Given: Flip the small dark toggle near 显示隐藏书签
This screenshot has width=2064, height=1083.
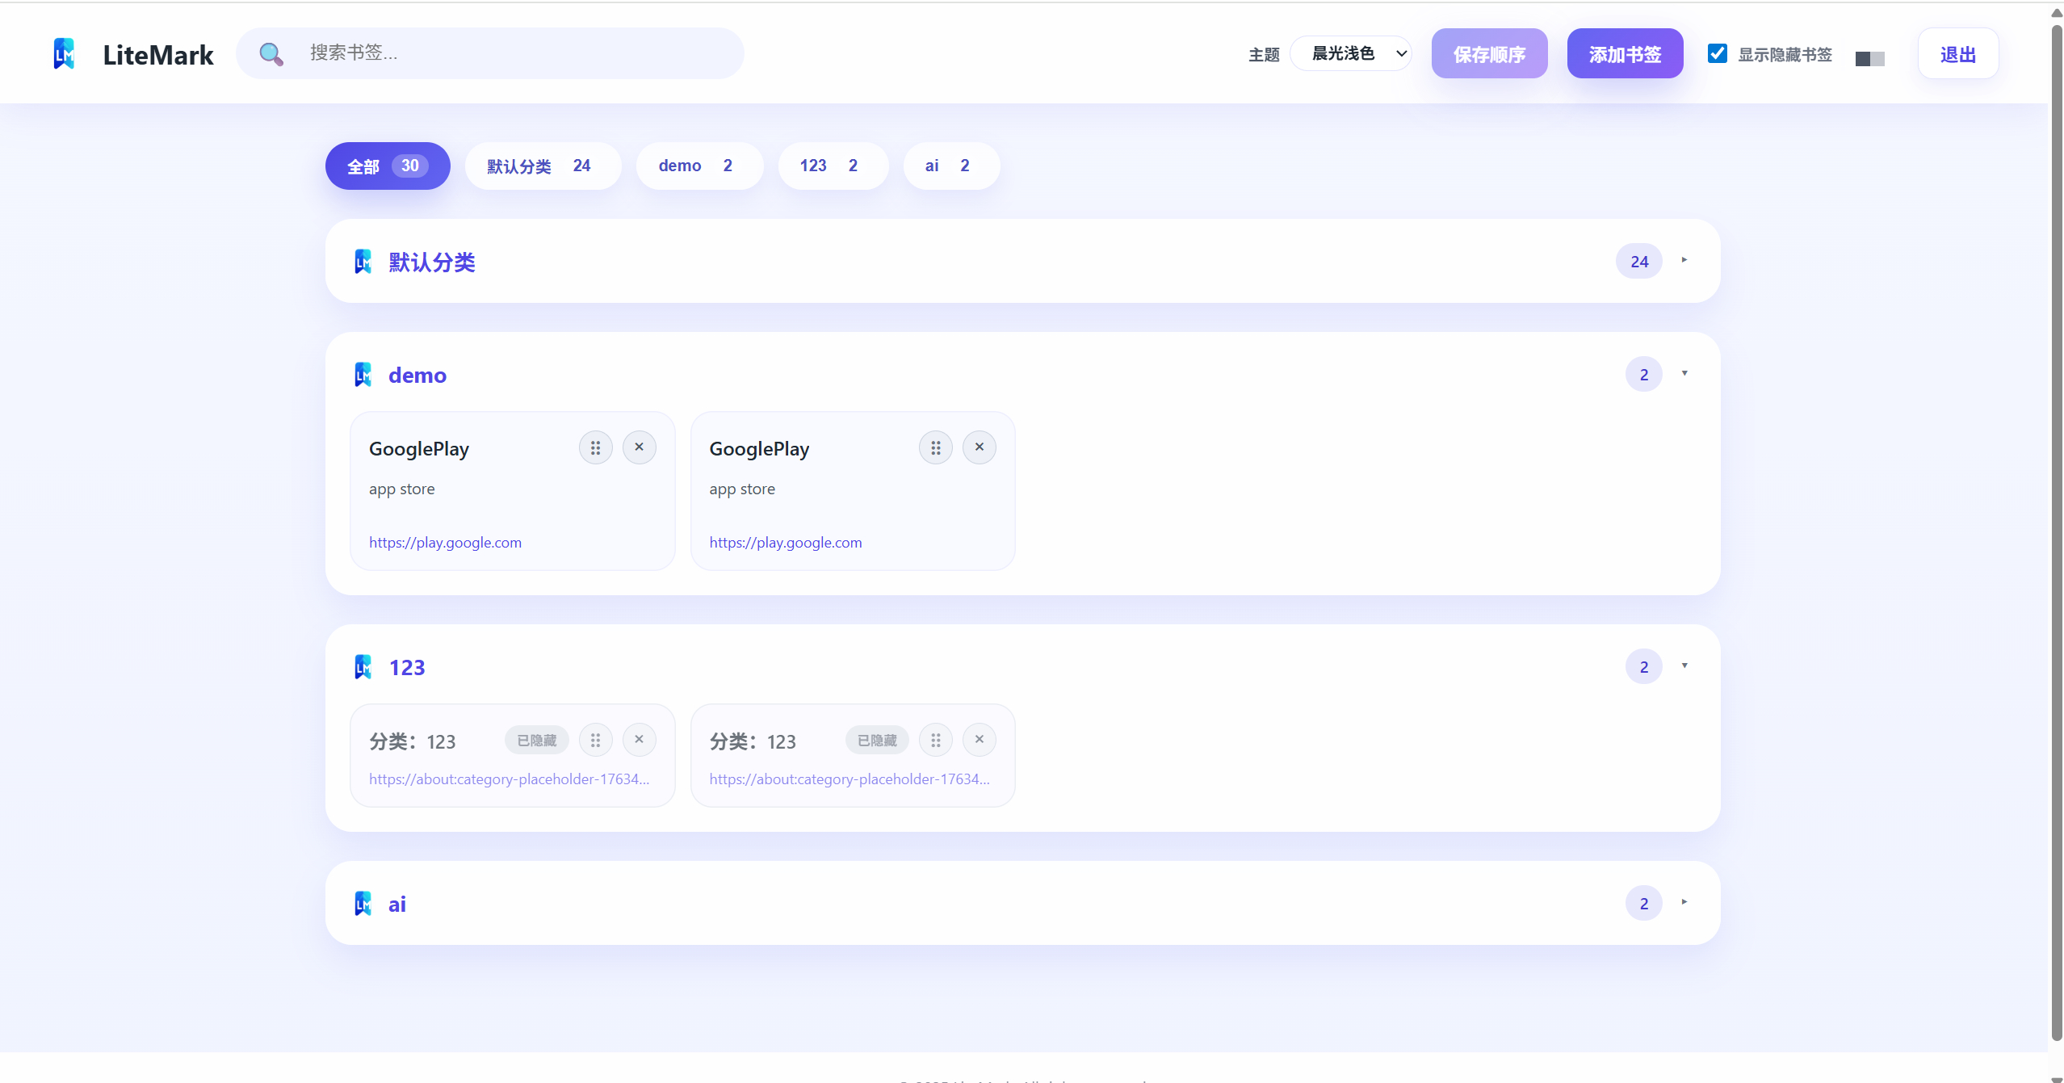Looking at the screenshot, I should pyautogui.click(x=1870, y=59).
